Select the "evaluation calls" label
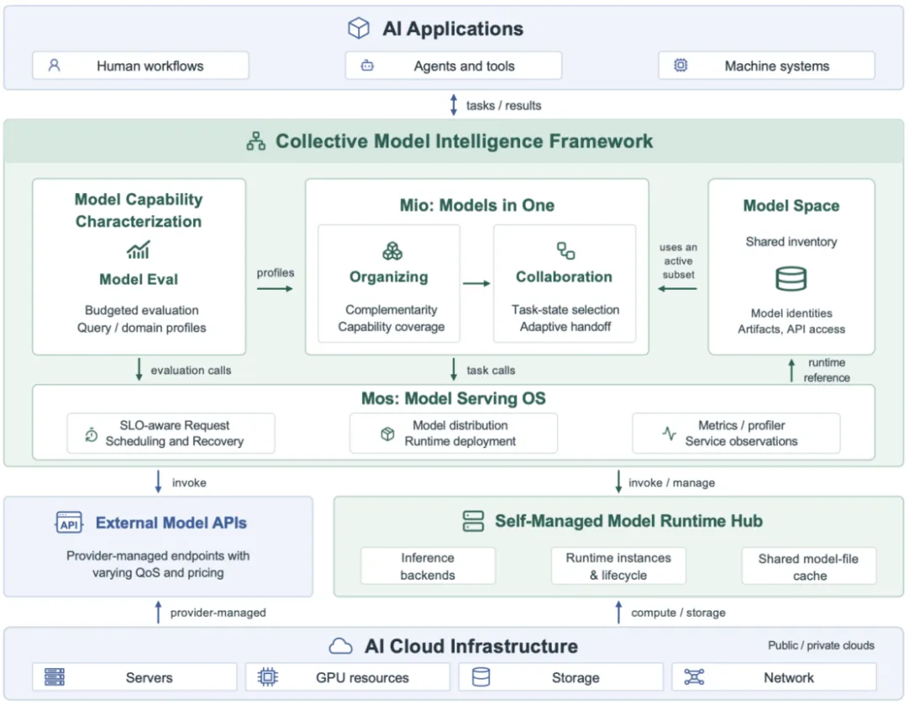910x706 pixels. tap(191, 370)
